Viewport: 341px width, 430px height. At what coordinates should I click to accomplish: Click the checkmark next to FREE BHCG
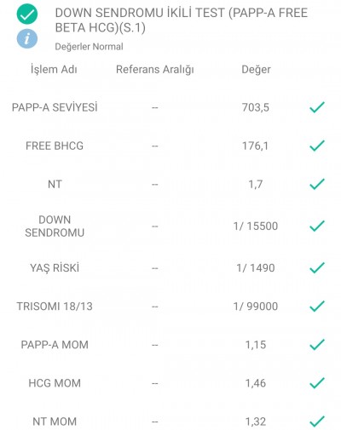317,146
